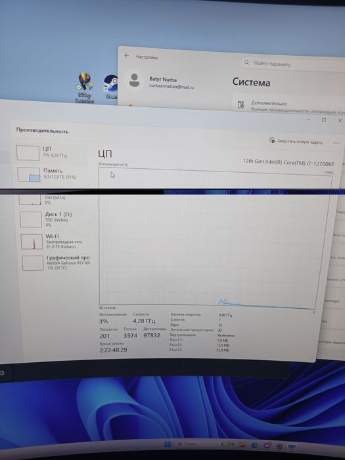345x460 pixels.
Task: Click the Производительность heading
Action: [42, 131]
